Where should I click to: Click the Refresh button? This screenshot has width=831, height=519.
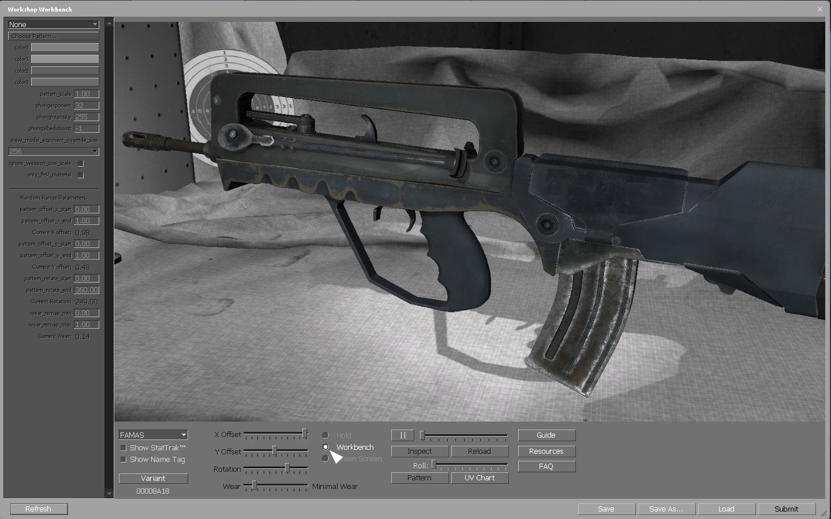tap(39, 509)
